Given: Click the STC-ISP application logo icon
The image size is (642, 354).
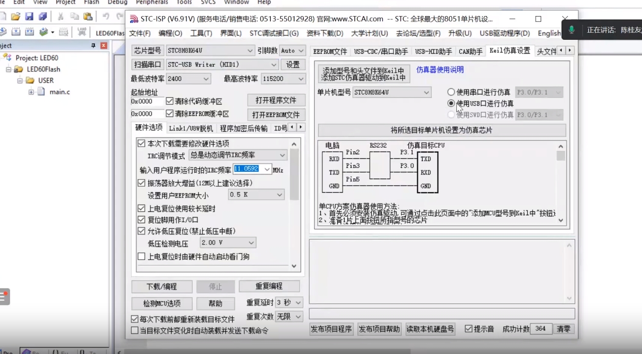Looking at the screenshot, I should coord(134,19).
